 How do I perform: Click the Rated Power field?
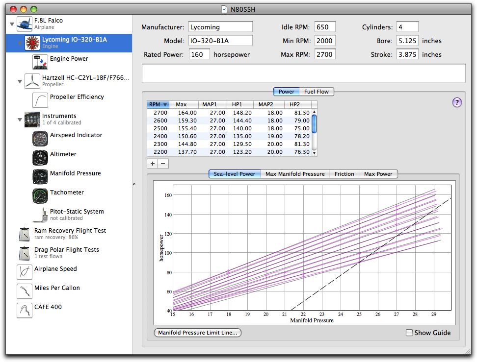point(199,54)
